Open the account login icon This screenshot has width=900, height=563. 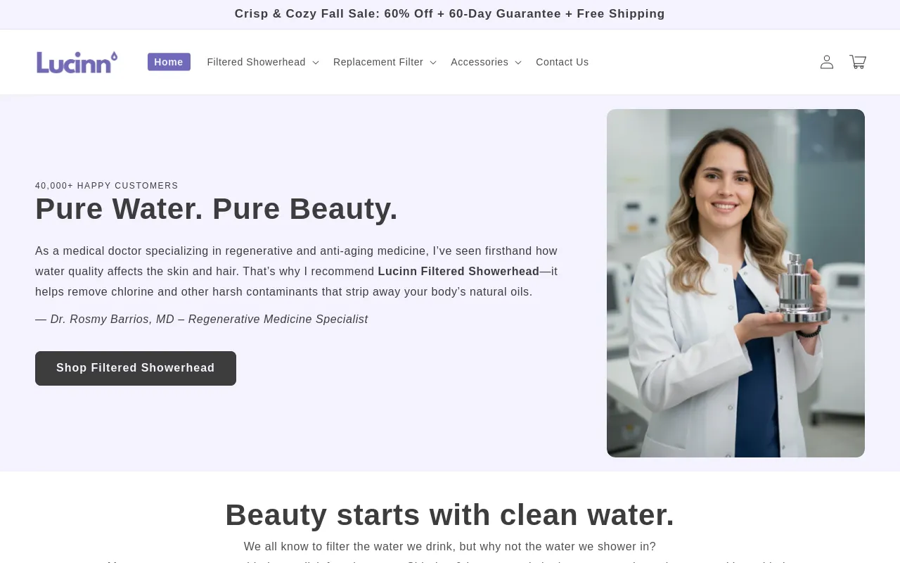tap(827, 62)
